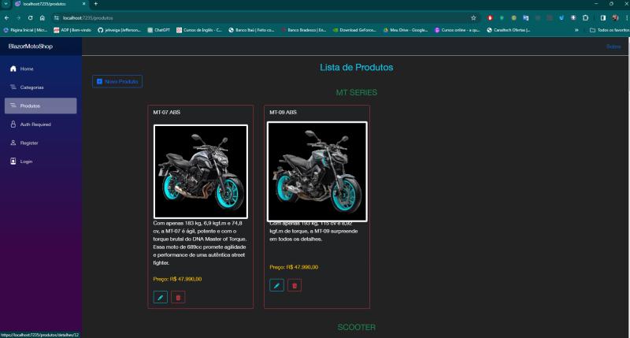Open the Página Inicial bookmark
This screenshot has height=338, width=630.
[x=25, y=30]
